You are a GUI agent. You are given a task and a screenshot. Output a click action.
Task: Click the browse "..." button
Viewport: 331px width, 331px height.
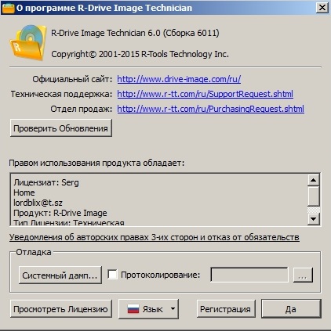(303, 275)
